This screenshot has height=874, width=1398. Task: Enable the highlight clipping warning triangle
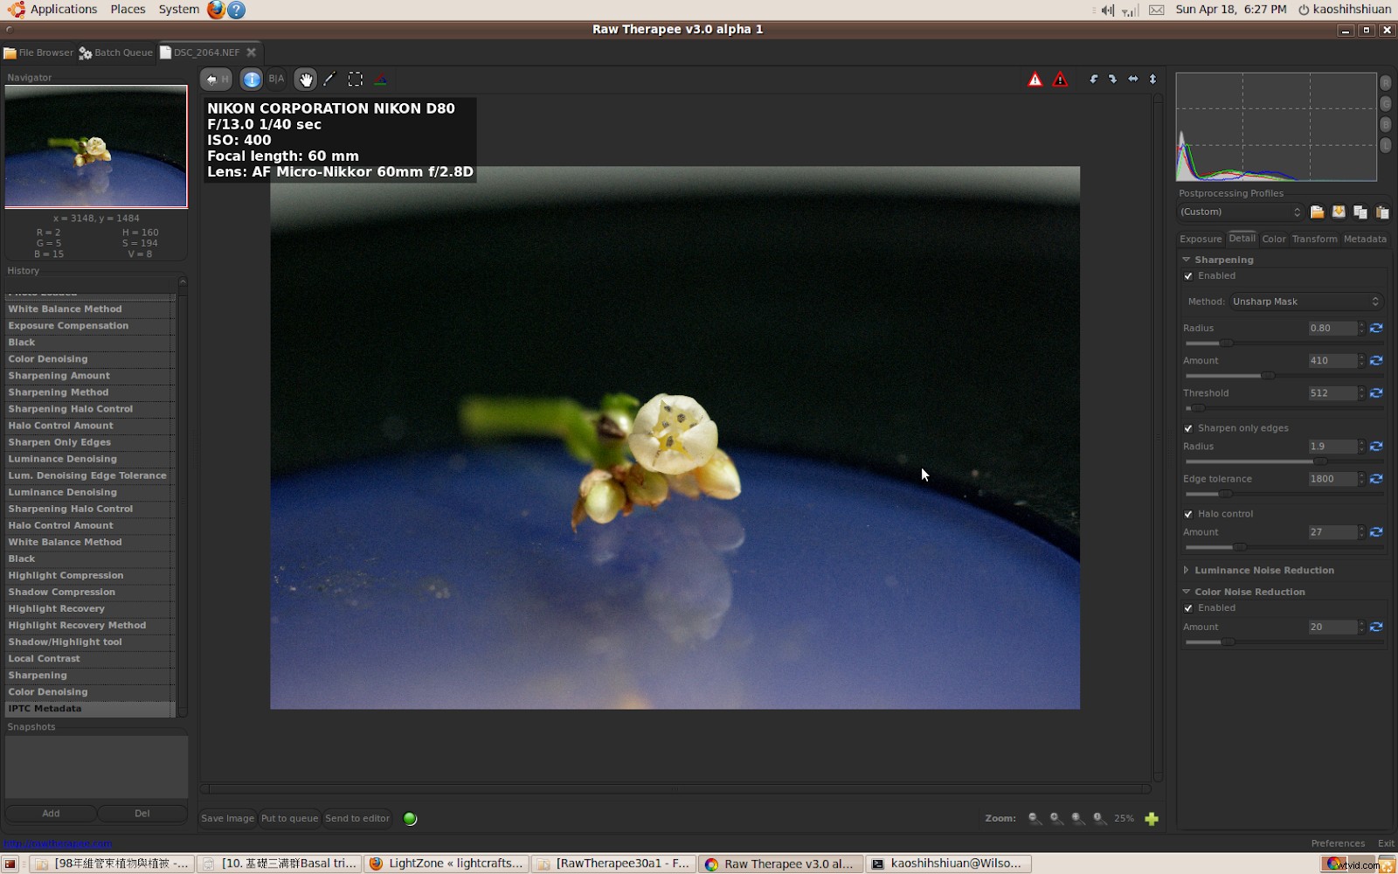point(1035,79)
